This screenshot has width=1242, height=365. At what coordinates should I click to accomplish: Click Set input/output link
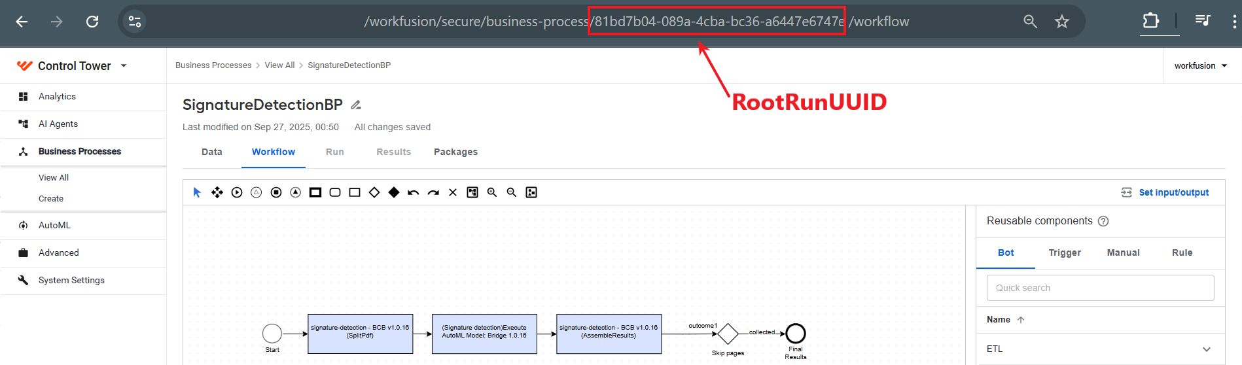click(x=1165, y=192)
